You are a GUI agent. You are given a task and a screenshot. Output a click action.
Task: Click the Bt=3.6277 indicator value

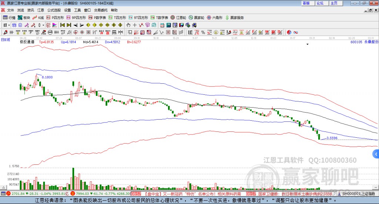coord(134,42)
